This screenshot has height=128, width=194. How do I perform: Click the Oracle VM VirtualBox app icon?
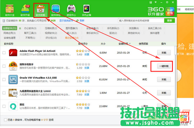point(13,79)
